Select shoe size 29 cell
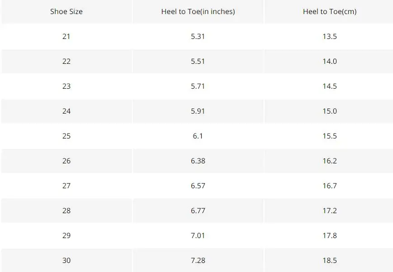The image size is (393, 272). click(x=66, y=235)
